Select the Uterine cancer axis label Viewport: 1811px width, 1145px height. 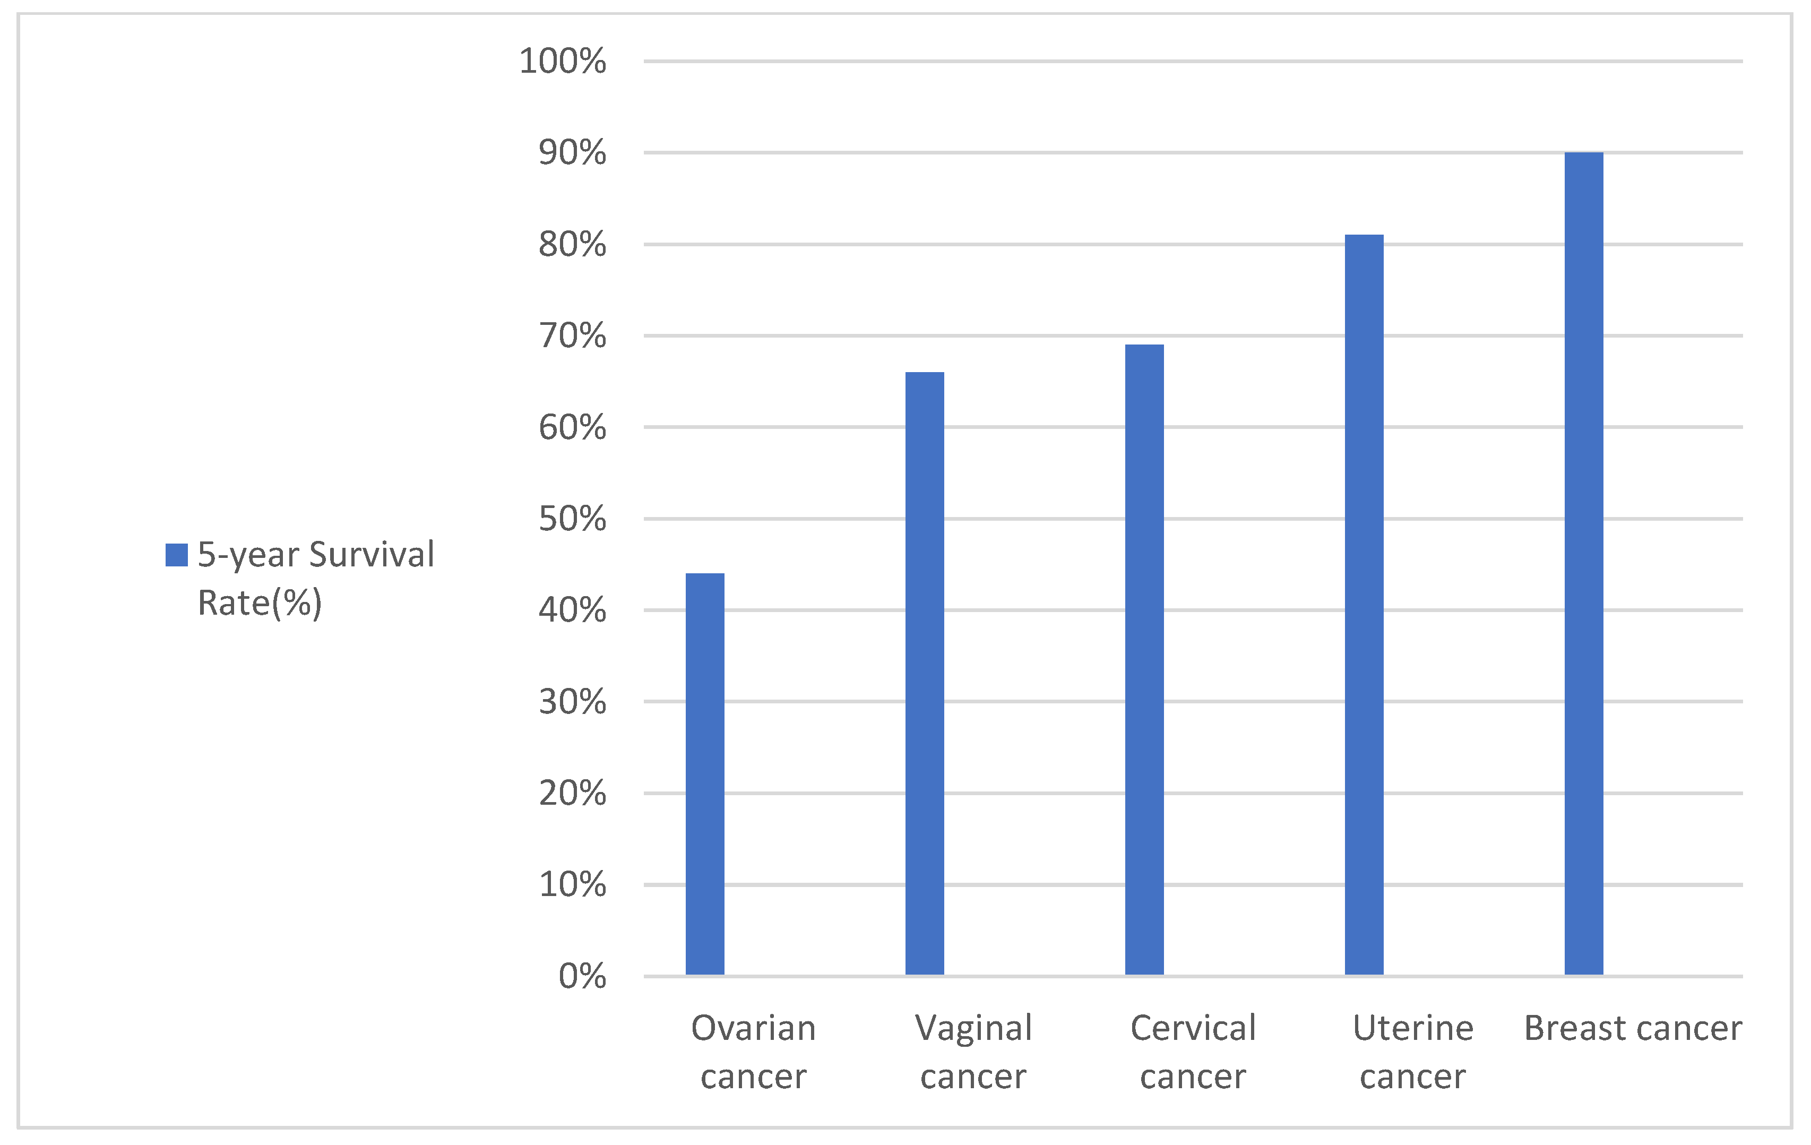pos(1412,1052)
